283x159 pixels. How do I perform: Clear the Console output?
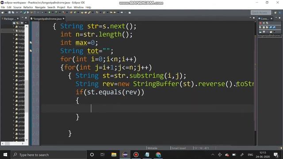tap(260, 27)
